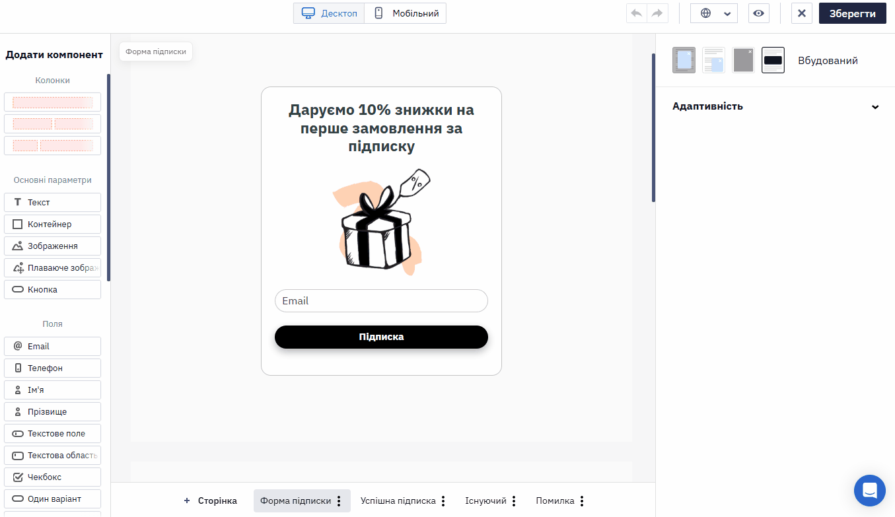Open the globe language dropdown
Image resolution: width=895 pixels, height=517 pixels.
(x=714, y=13)
